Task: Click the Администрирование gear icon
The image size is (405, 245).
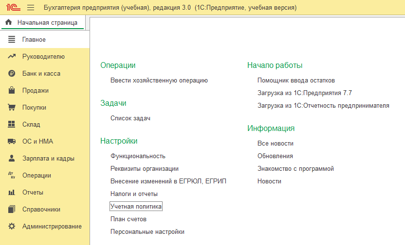Action: tap(12, 226)
